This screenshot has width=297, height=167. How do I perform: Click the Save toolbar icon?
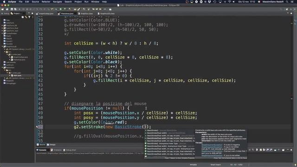[12, 9]
